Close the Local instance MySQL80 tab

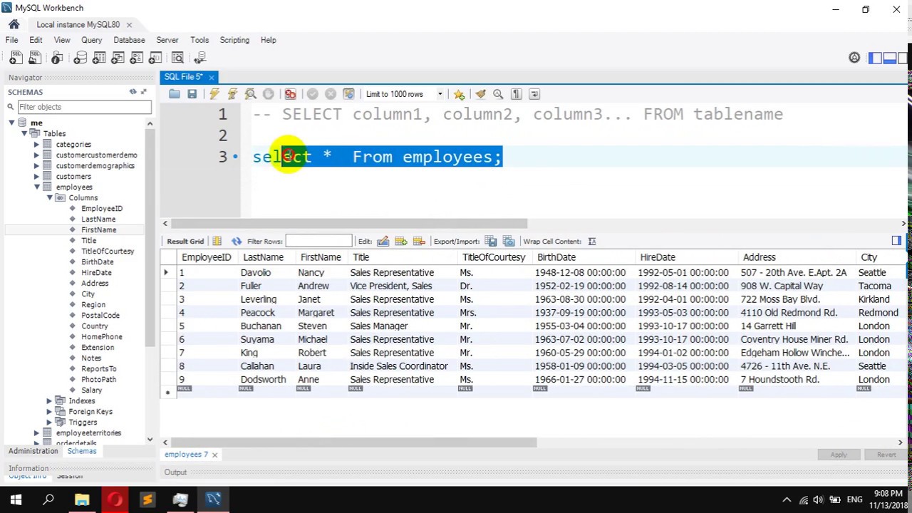pos(129,24)
